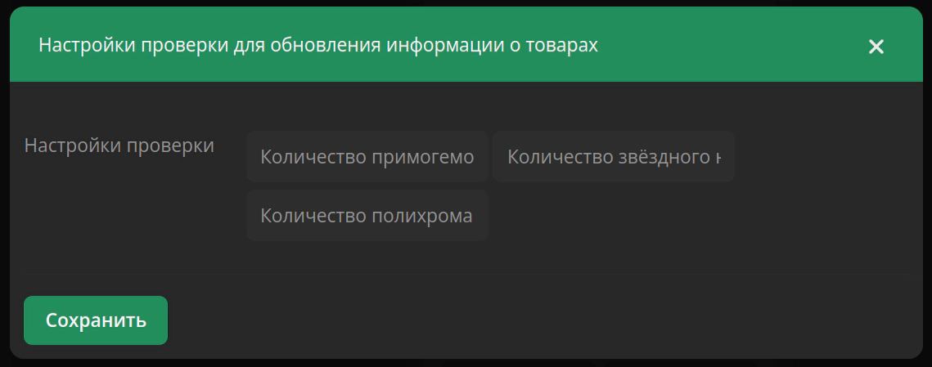
Task: Click the gray label left of the chips
Action: pos(119,145)
